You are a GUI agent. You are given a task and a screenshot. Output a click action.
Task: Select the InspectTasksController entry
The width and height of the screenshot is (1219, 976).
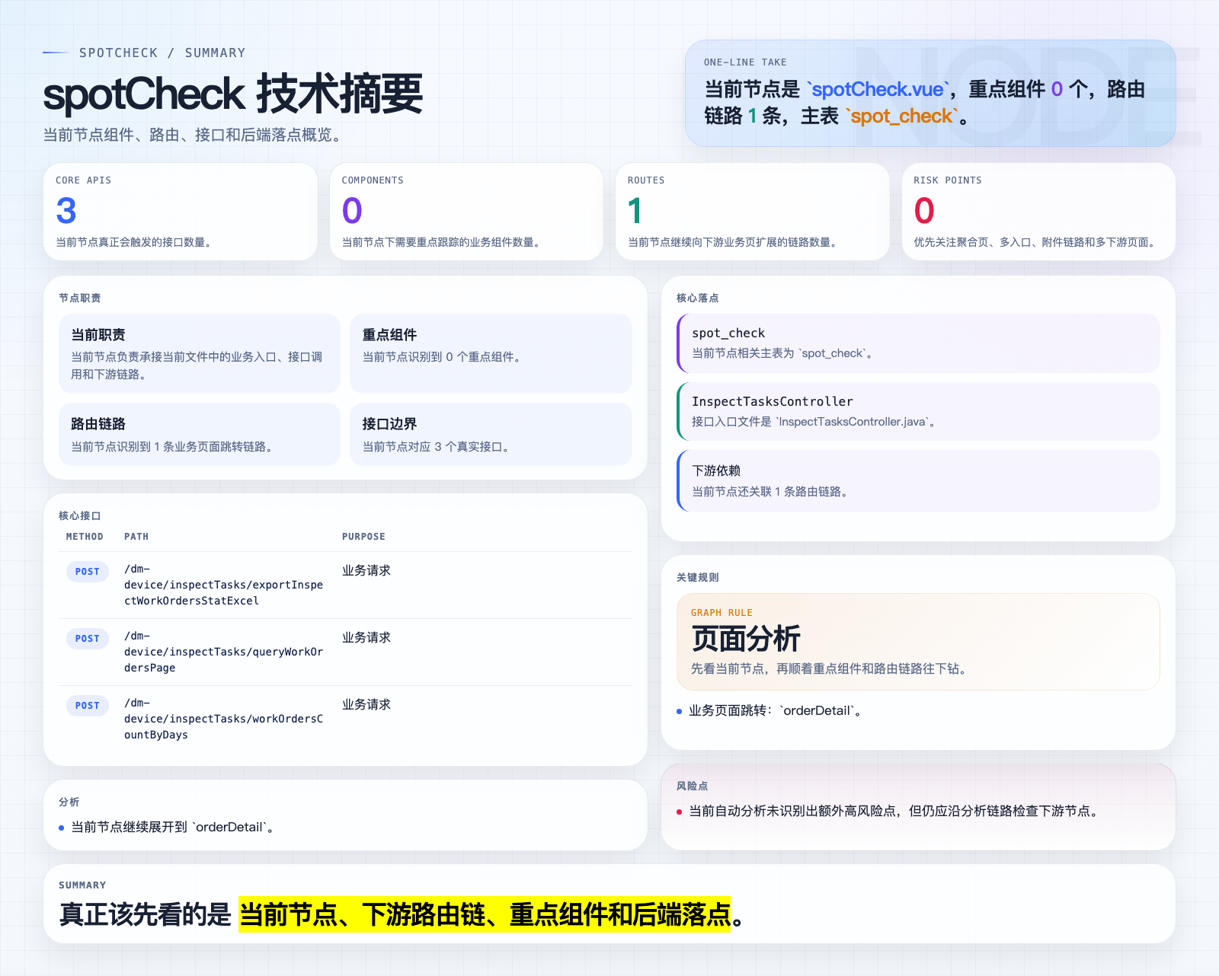[918, 411]
